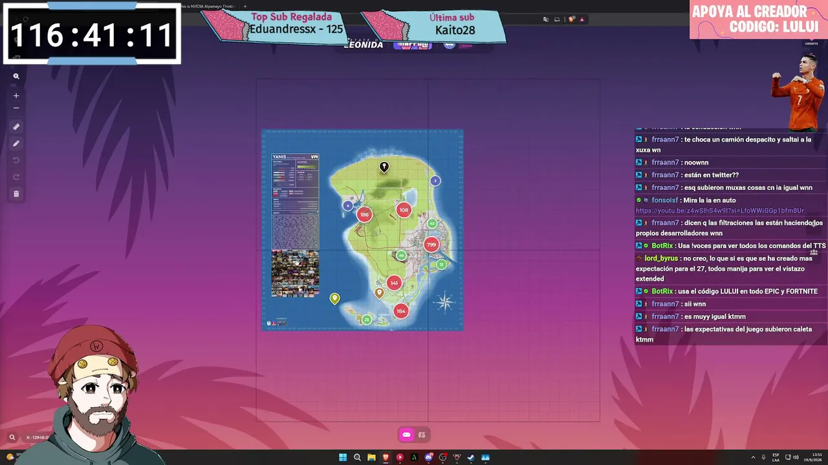The image size is (828, 465).
Task: Open a new browser tab with plus
Action: pyautogui.click(x=245, y=6)
